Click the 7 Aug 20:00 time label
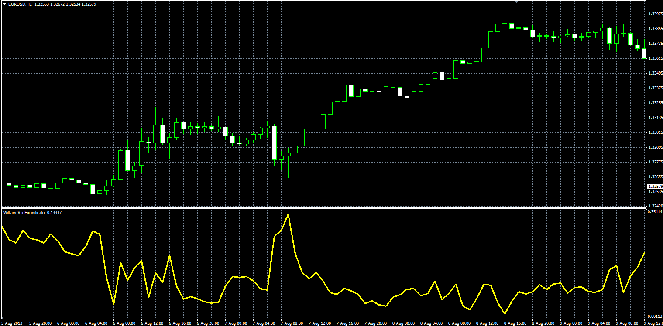The width and height of the screenshot is (663, 326). 375,323
